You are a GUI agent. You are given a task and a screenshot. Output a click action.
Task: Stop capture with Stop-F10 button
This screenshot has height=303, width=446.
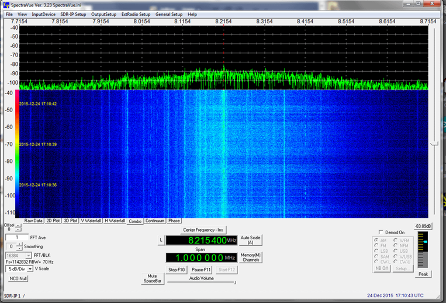pos(177,270)
